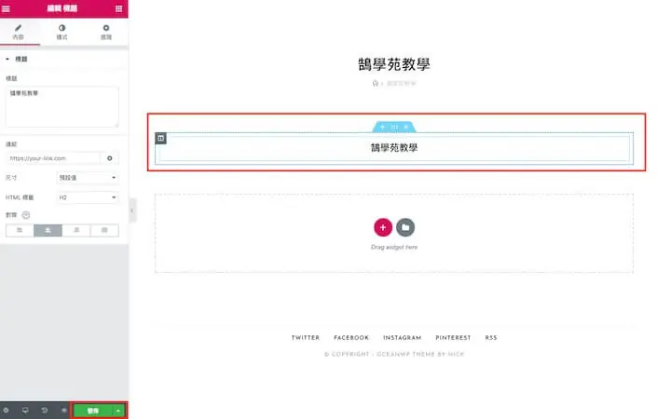Image resolution: width=657 pixels, height=419 pixels.
Task: Click the large page title at top
Action: 394,64
